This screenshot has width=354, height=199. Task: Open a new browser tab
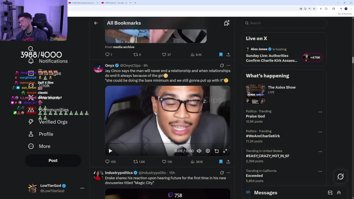(135, 3)
